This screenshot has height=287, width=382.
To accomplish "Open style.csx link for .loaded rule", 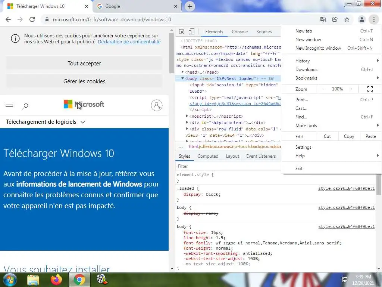I will [x=347, y=188].
